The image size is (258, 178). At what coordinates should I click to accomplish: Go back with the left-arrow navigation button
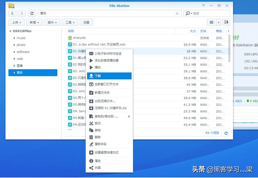(x=12, y=13)
